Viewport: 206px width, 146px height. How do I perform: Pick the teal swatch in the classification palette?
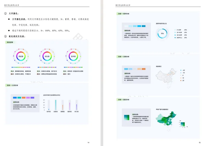19,98
